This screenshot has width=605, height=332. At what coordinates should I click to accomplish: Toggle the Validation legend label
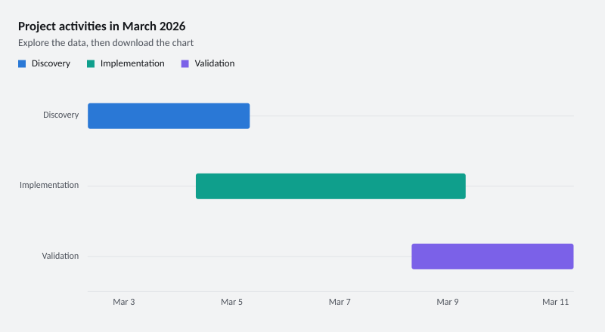pyautogui.click(x=215, y=63)
